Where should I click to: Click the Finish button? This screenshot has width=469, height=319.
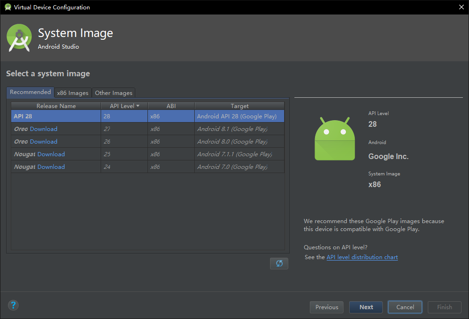[x=445, y=307]
